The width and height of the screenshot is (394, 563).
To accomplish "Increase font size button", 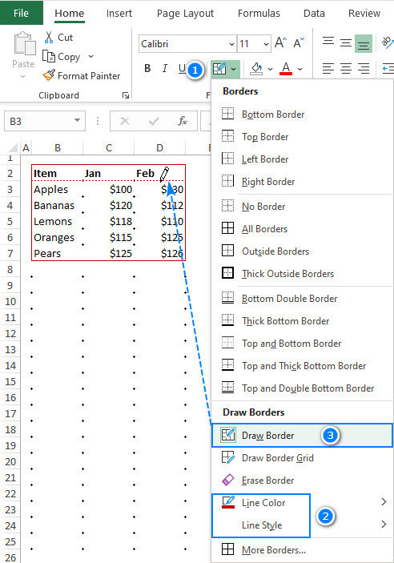I will [280, 42].
